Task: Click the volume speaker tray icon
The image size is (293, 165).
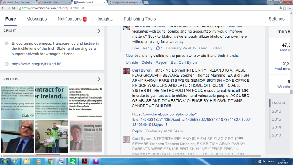Action: click(272, 161)
